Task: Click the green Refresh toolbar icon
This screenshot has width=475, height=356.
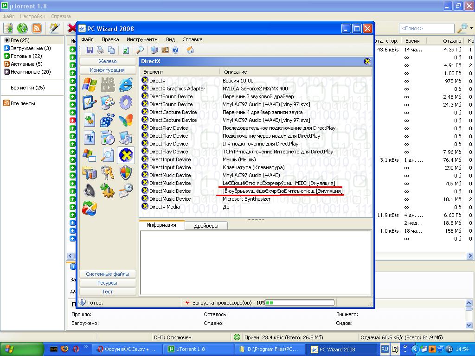Action: point(125,50)
